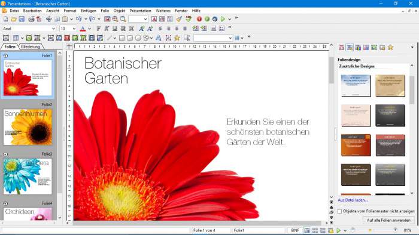Toggle bold formatting

tap(99, 29)
